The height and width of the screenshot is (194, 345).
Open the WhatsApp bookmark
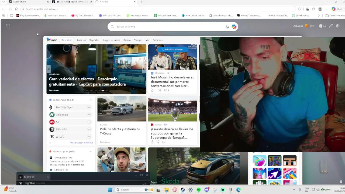(x=301, y=16)
